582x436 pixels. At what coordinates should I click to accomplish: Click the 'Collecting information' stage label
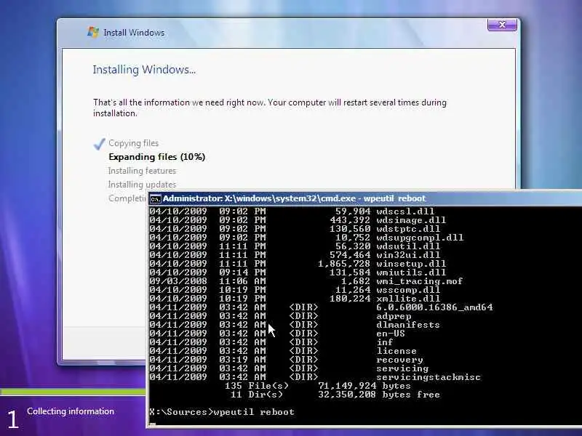pos(71,411)
